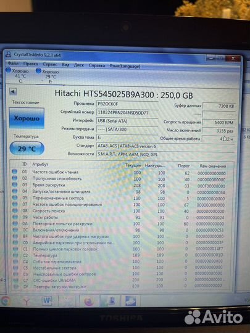Screen dimensions: 250x333
Task: Click the 29 °C temperature button
Action: [x=27, y=149]
